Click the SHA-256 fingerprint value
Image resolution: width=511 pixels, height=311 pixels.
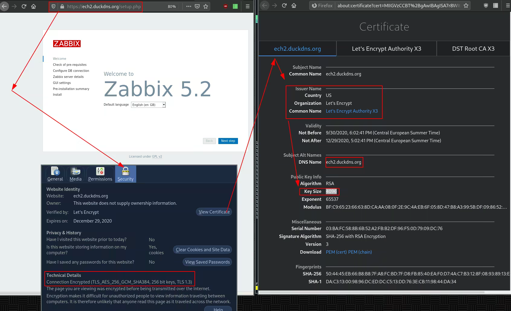click(418, 274)
